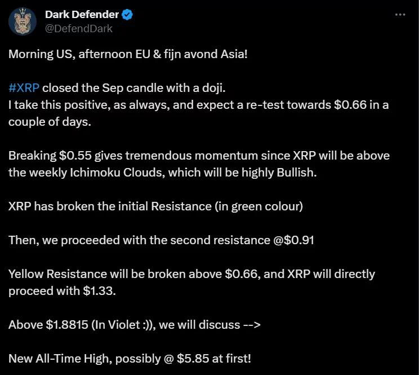
Task: Follow the #XRP hashtag link
Action: (x=24, y=88)
